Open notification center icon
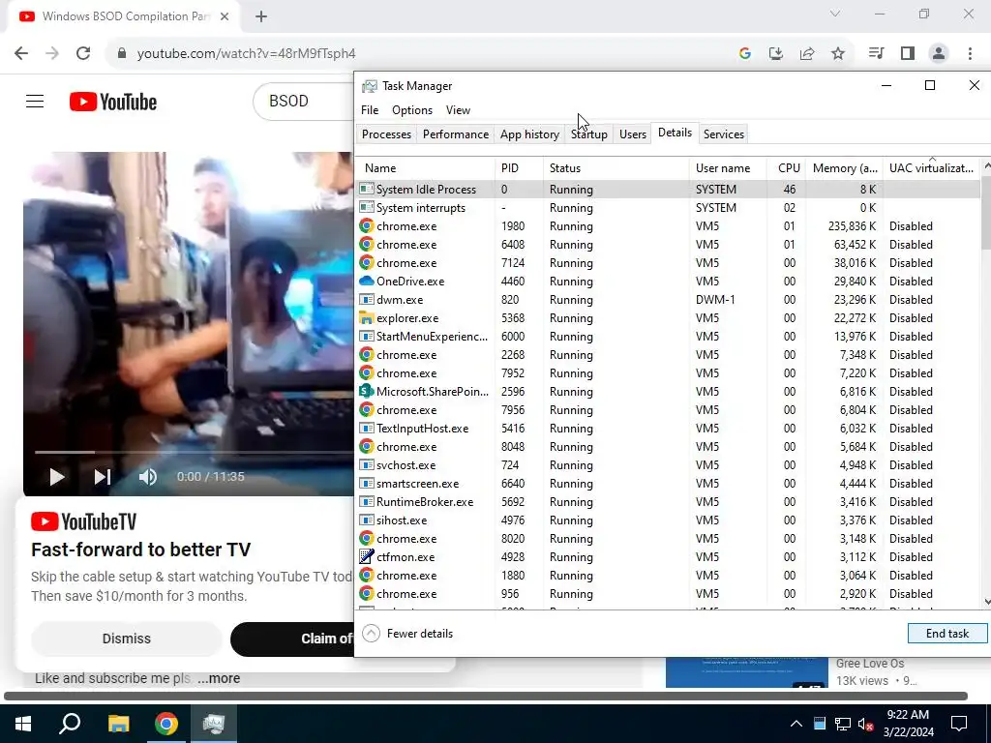This screenshot has height=743, width=991. (x=959, y=724)
